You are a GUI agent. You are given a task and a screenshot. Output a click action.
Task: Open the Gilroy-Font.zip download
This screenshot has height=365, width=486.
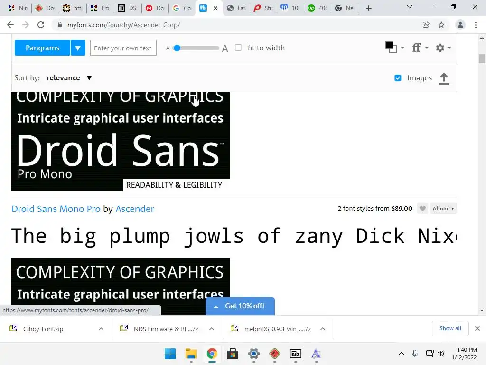[x=43, y=329]
